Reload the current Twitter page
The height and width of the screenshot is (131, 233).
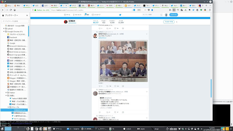[11, 10]
